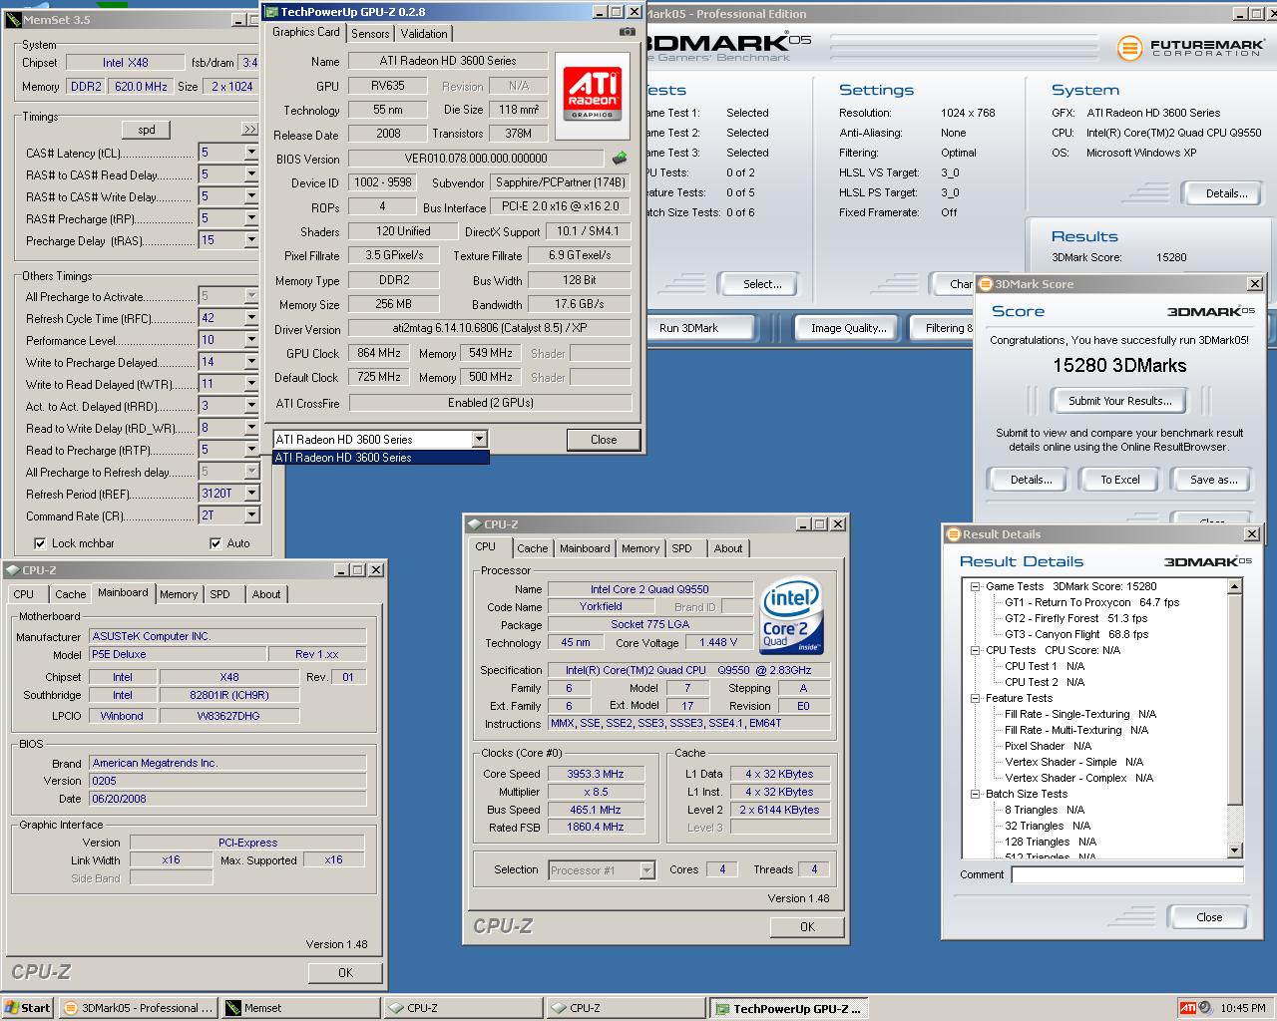Viewport: 1277px width, 1021px height.
Task: Click the ATI tray icon
Action: pos(1187,1008)
